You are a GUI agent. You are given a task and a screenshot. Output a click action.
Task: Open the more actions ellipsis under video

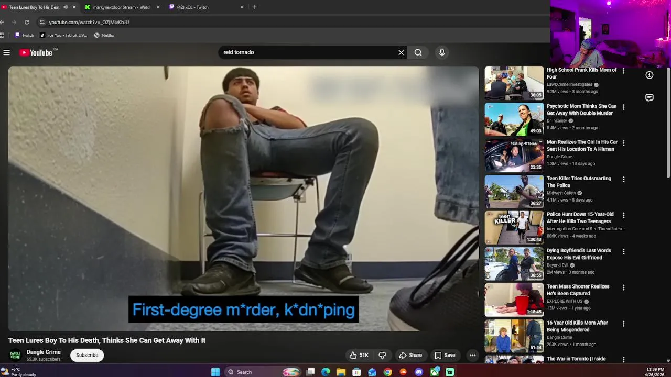pyautogui.click(x=472, y=355)
